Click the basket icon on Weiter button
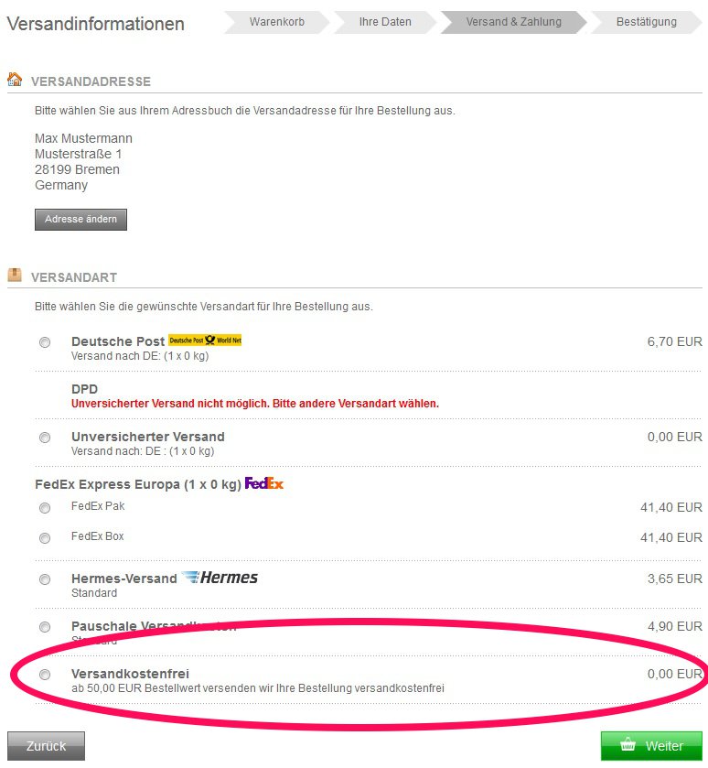 (x=628, y=745)
